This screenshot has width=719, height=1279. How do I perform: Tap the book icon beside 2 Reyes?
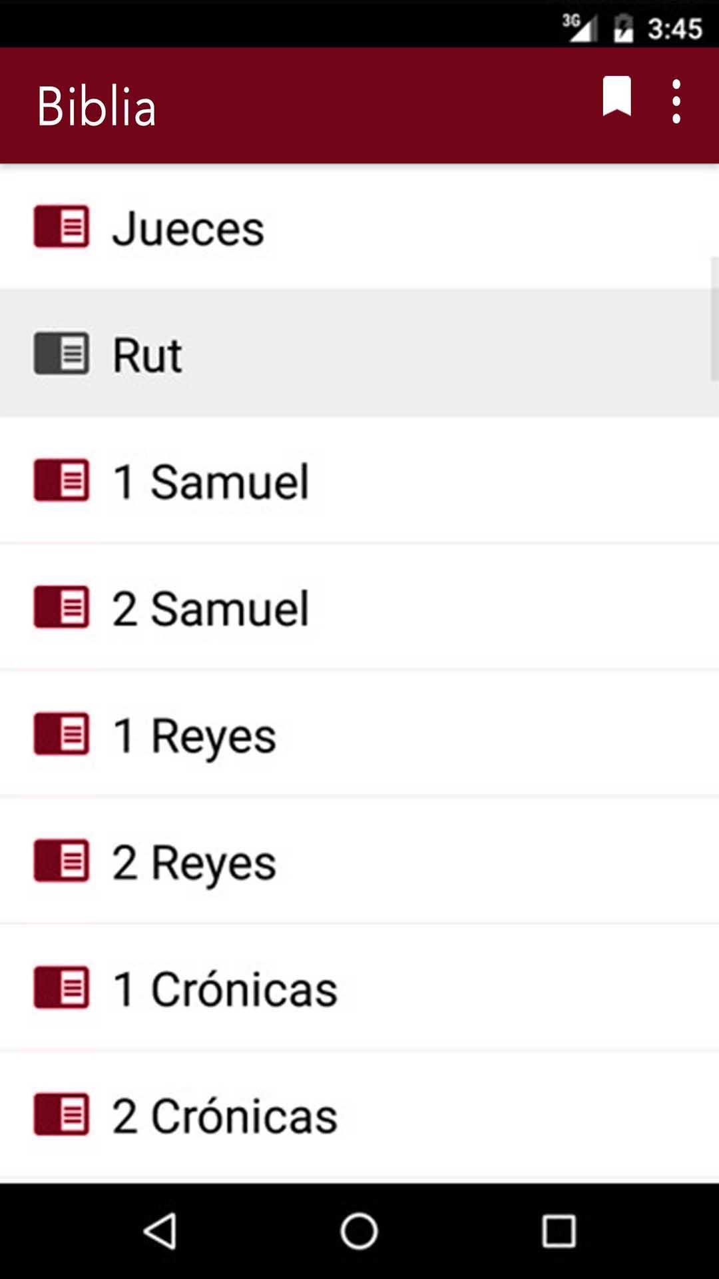(x=61, y=861)
